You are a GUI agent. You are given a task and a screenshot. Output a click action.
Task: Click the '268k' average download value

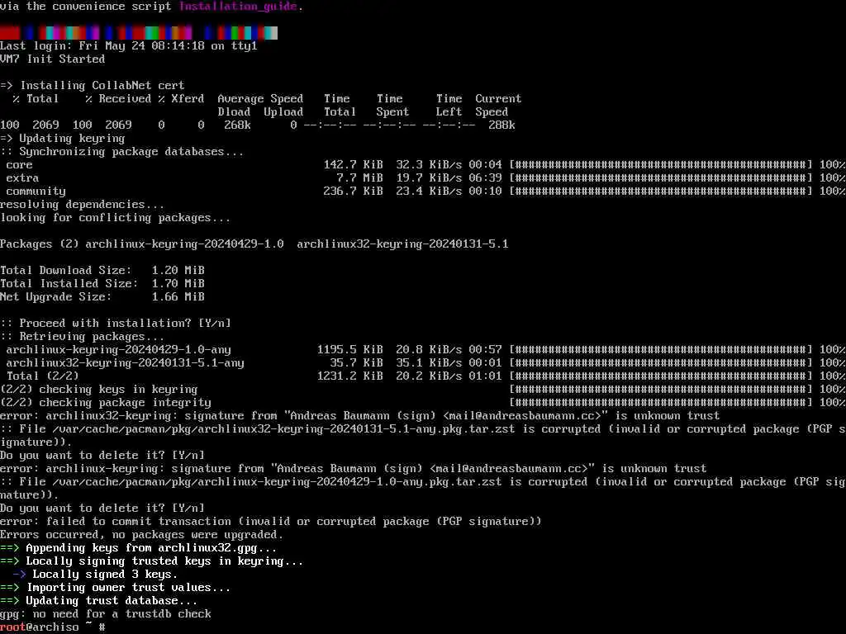[x=237, y=125]
